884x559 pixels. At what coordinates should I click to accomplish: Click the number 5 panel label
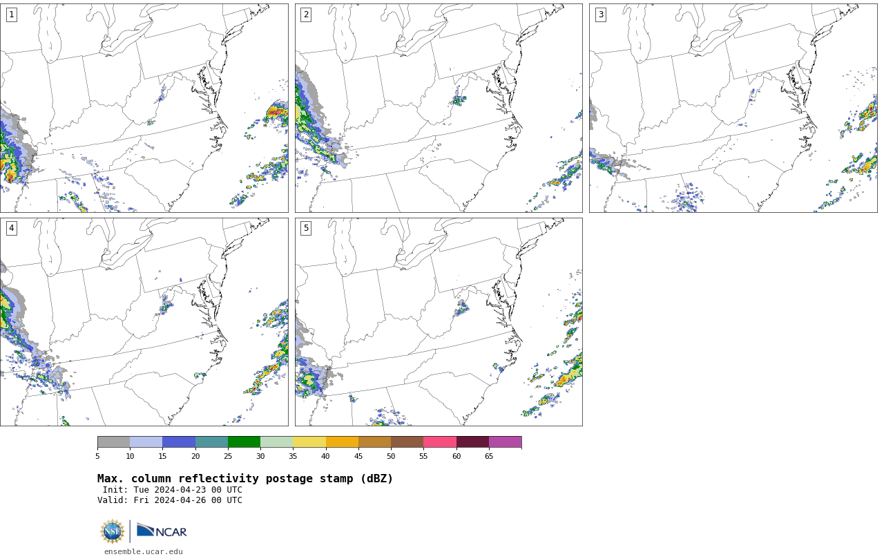coord(306,228)
